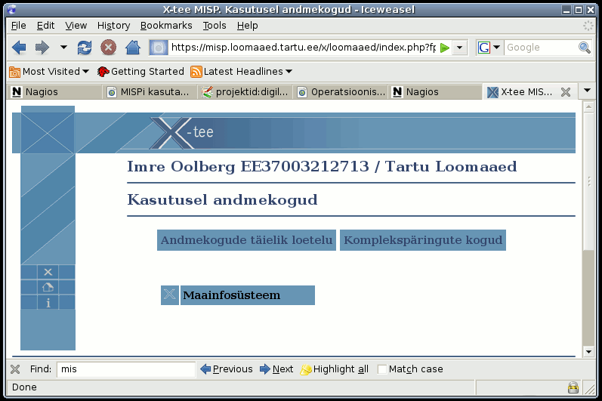This screenshot has width=602, height=401.
Task: Click the sidebar info i icon
Action: [x=48, y=302]
